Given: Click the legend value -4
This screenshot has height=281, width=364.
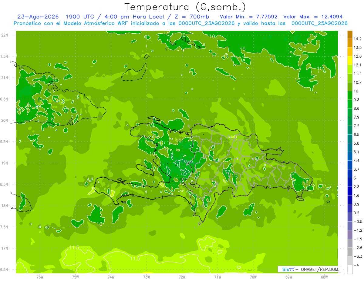Looking at the screenshot, I should click(x=356, y=265).
